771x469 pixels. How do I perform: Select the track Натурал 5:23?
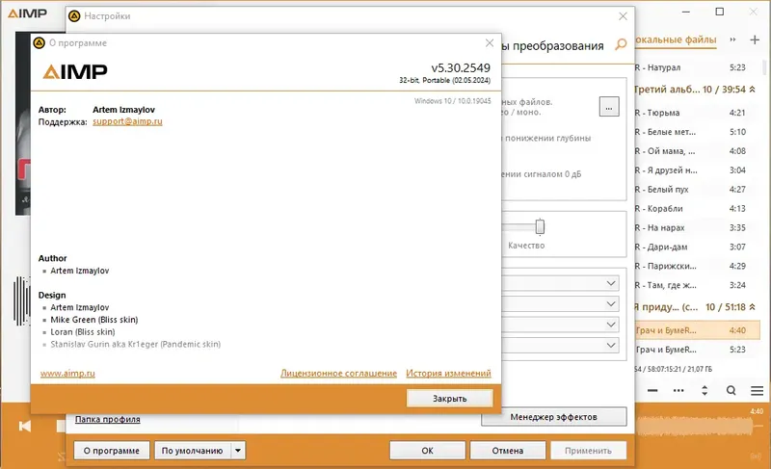[x=697, y=67]
